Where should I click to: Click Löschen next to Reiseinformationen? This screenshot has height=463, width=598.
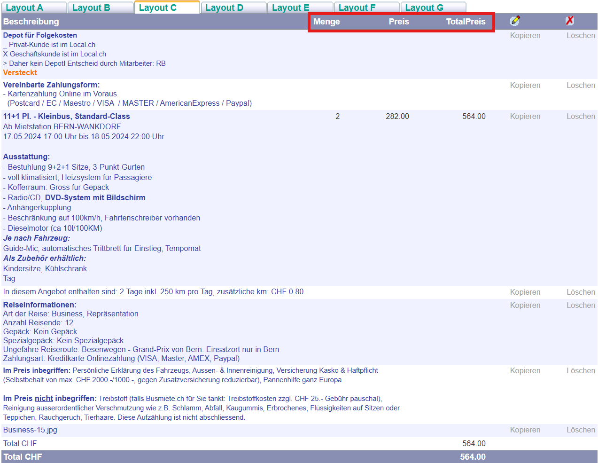pos(581,306)
